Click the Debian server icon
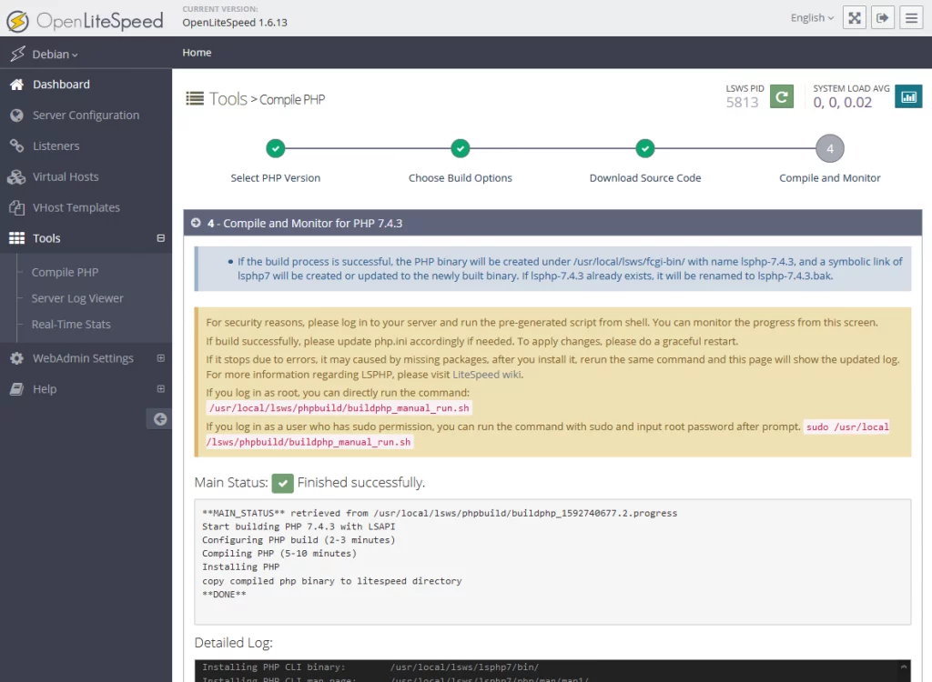 (x=18, y=54)
